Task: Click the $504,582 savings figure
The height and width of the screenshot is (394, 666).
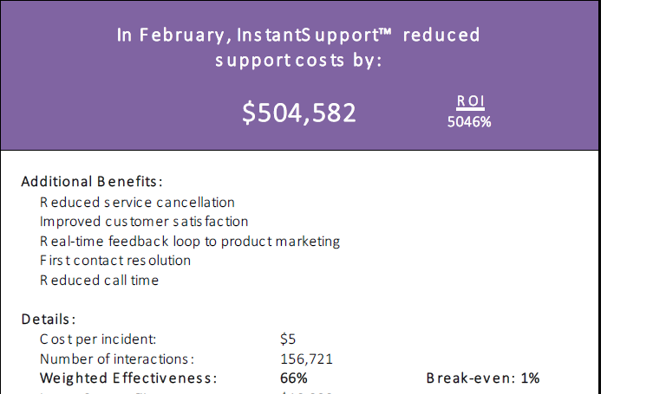Action: [298, 113]
